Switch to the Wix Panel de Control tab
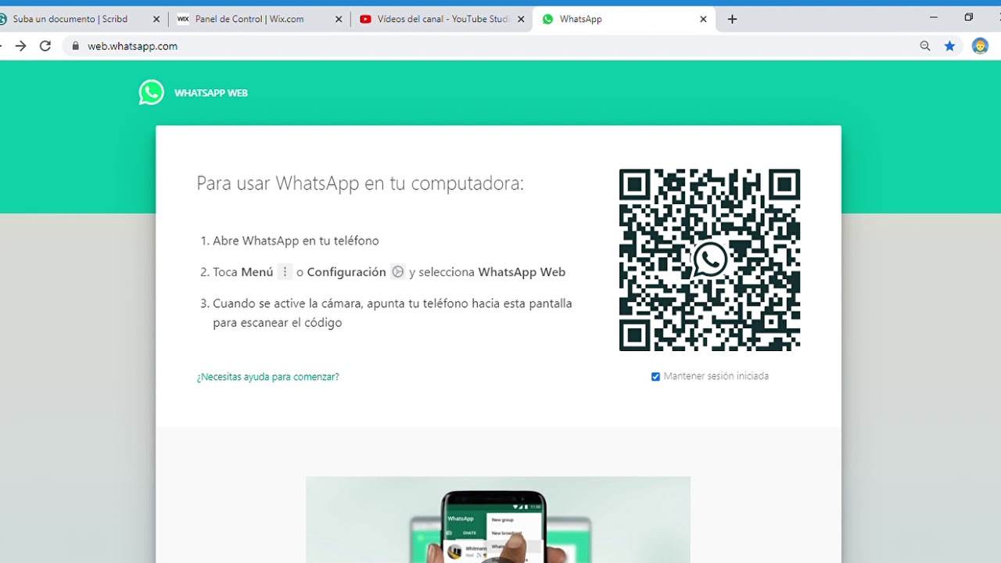The height and width of the screenshot is (563, 1001). click(259, 19)
